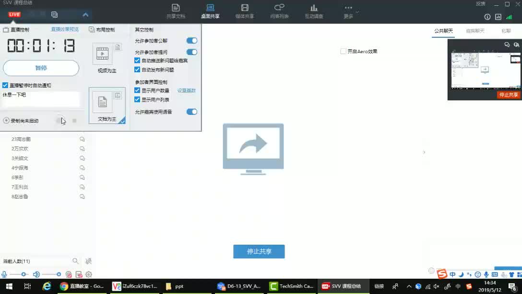Click the blue 停止共享 button at center bottom
The width and height of the screenshot is (522, 294).
259,251
